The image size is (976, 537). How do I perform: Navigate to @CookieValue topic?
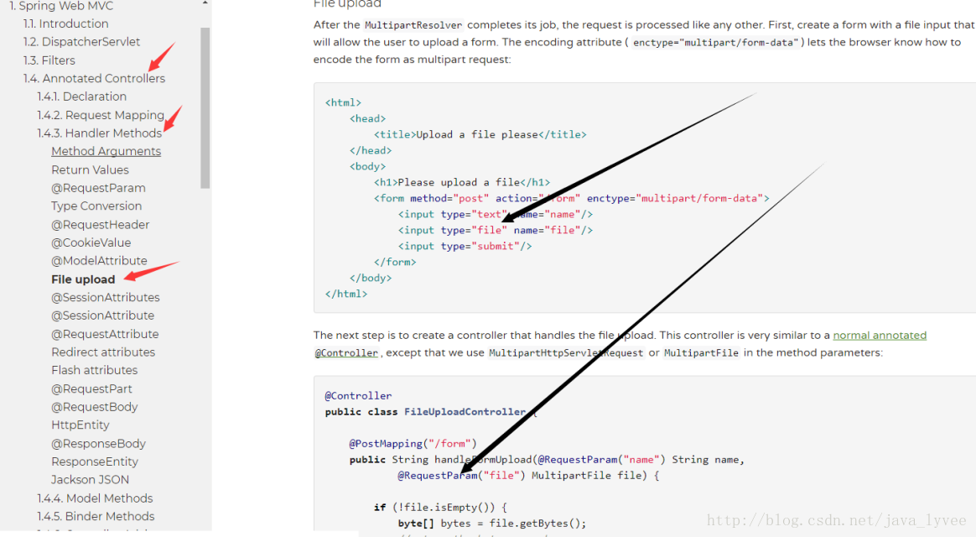(x=91, y=243)
